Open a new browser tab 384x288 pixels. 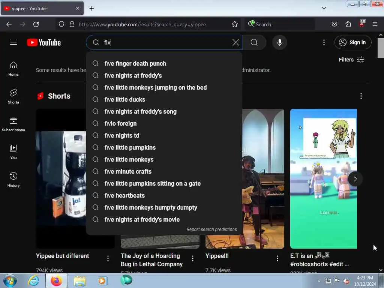click(x=91, y=9)
